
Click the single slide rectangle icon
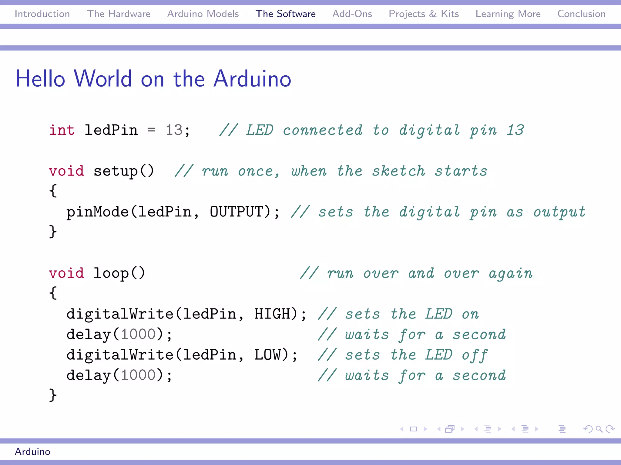coord(414,429)
